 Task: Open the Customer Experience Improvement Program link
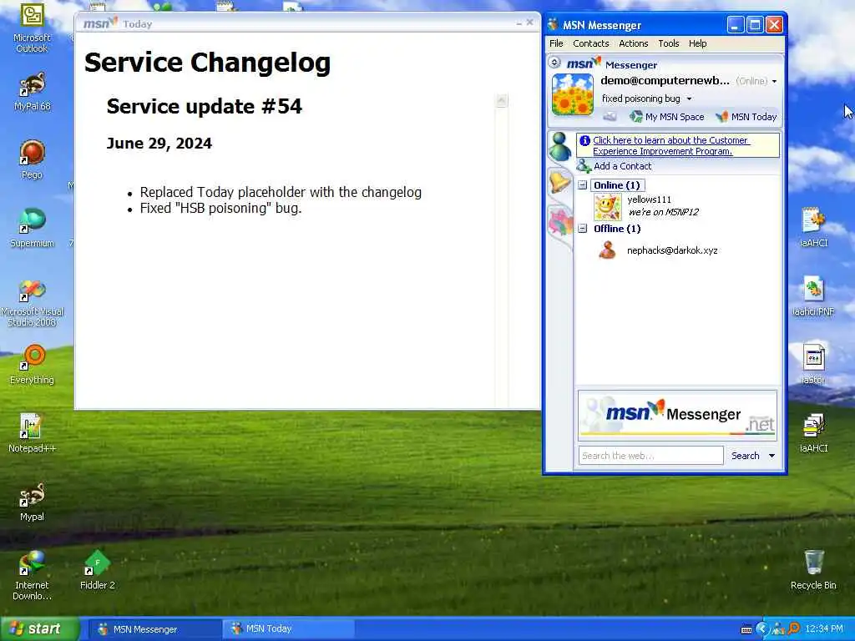(670, 145)
